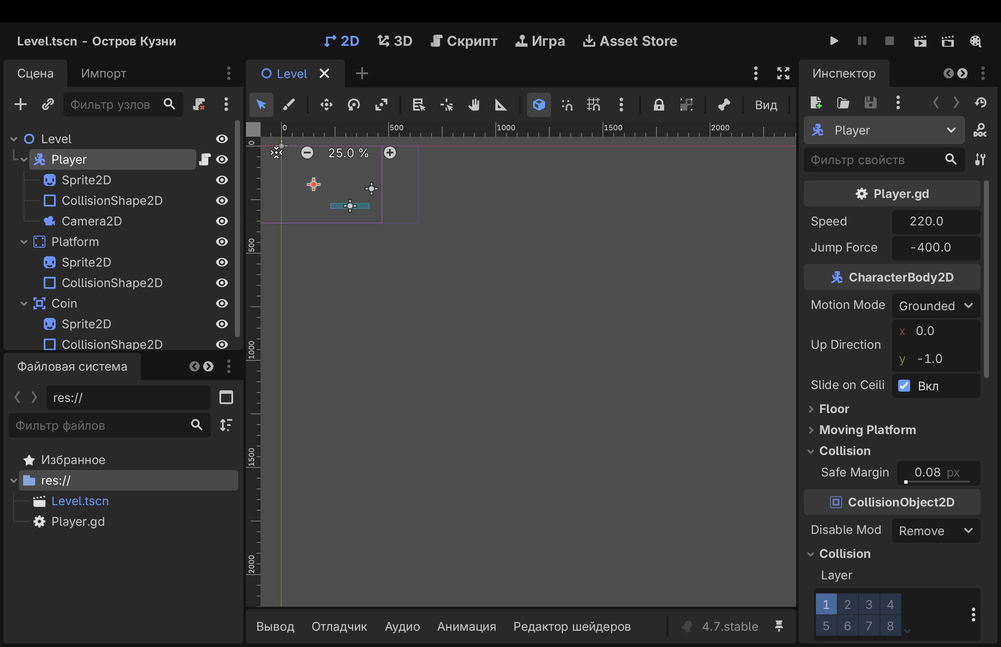The height and width of the screenshot is (647, 1001).
Task: Adjust the Safe Margin slider
Action: [x=938, y=482]
